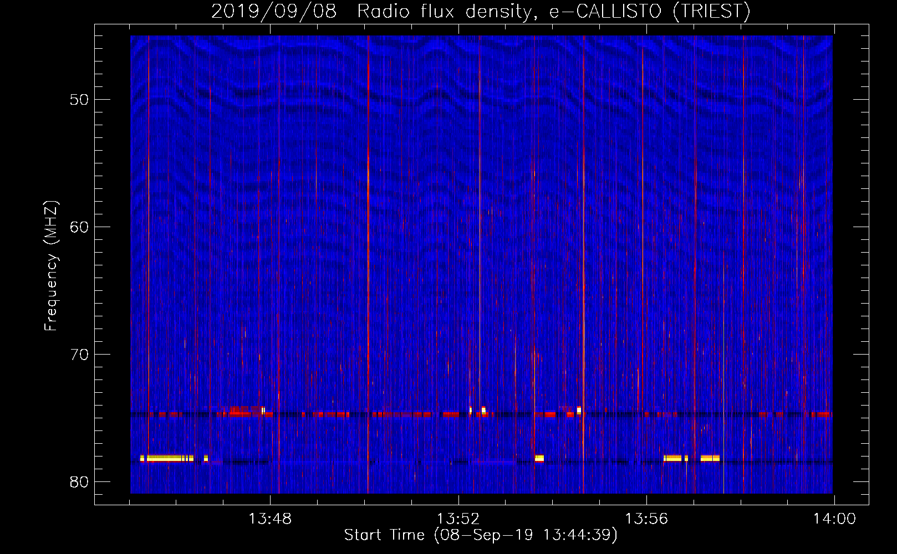Click the 70 frequency tick label
The width and height of the screenshot is (897, 554).
click(80, 355)
